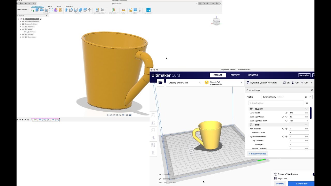Select the Move/Copy arrows tool in Fusion

click(x=90, y=10)
